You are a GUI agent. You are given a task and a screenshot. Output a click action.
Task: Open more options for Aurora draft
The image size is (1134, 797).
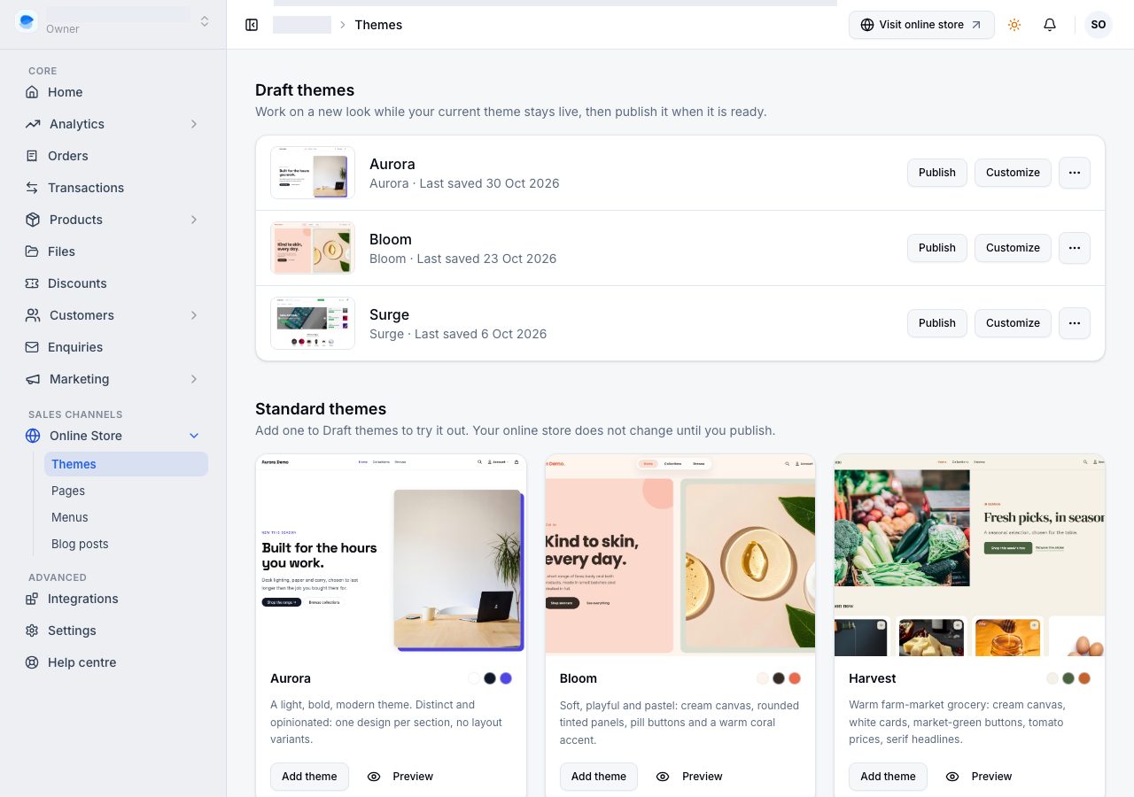click(1075, 173)
